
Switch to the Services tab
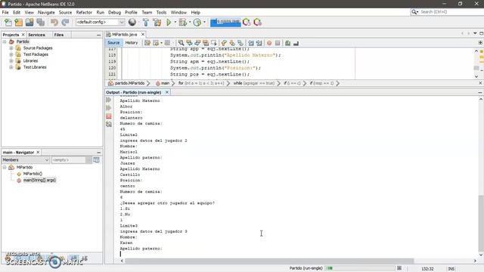(36, 35)
